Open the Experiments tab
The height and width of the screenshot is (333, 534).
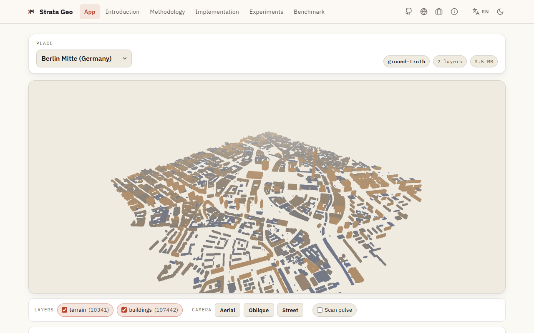coord(266,12)
